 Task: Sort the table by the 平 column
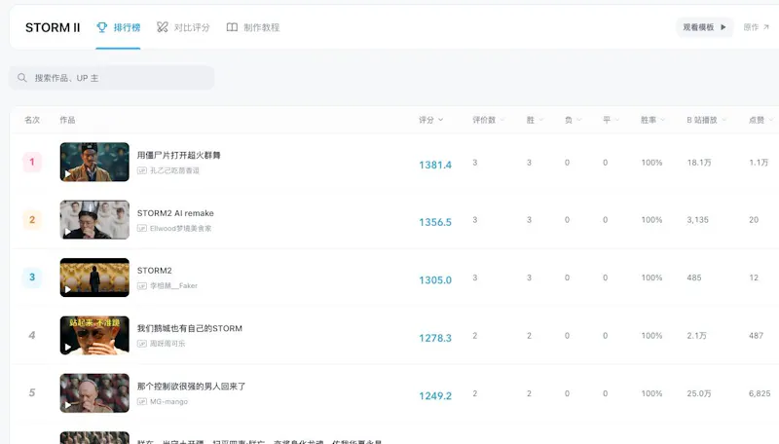tap(612, 120)
